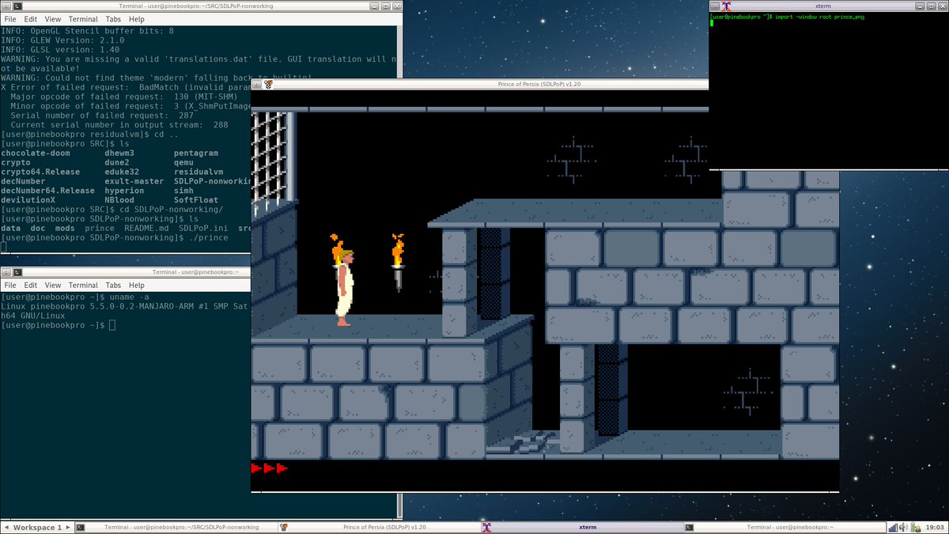Click the 'crypto64.Release' directory name in terminal
Screen dimensions: 949x534
click(x=40, y=172)
